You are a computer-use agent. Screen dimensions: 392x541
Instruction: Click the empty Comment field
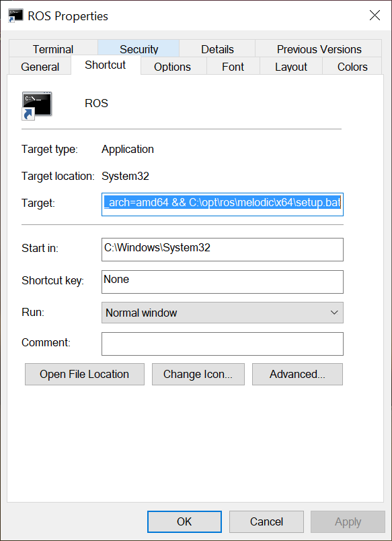[x=223, y=344]
